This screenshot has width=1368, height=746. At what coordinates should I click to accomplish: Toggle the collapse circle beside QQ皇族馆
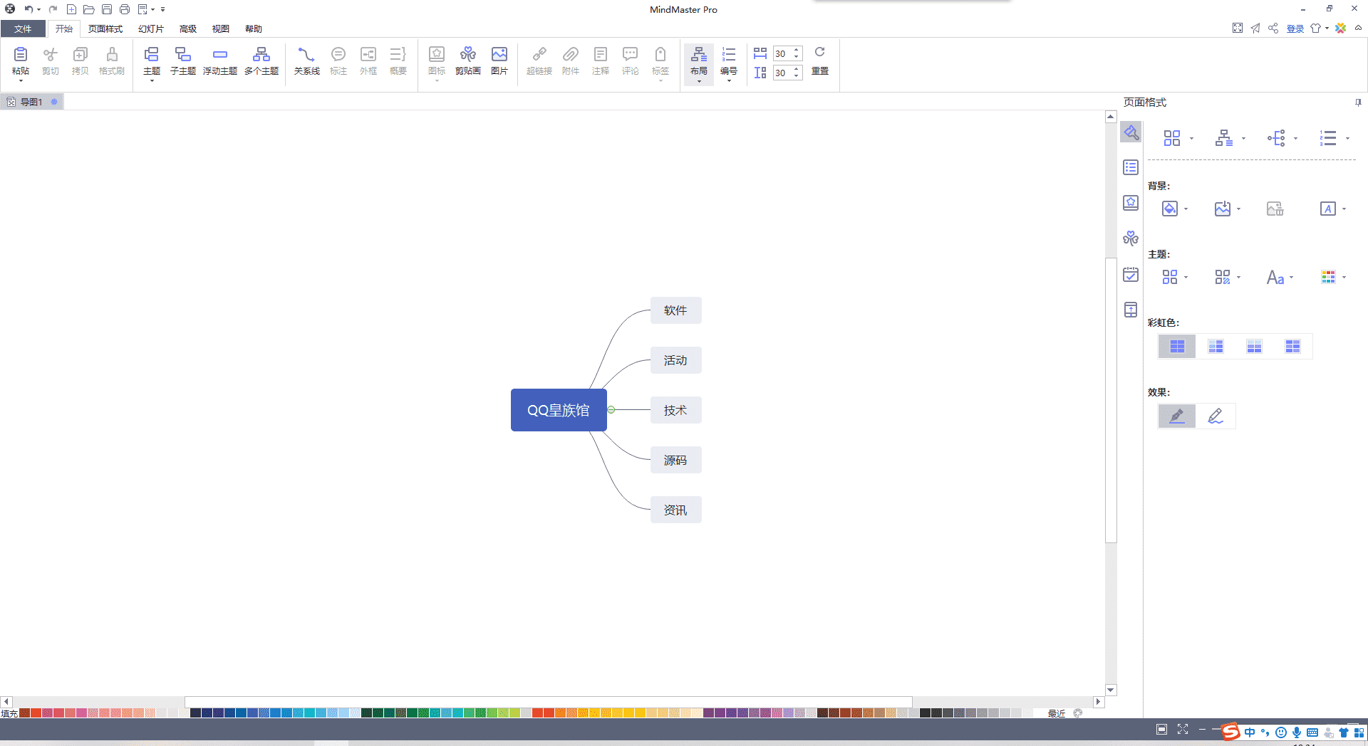pos(611,410)
